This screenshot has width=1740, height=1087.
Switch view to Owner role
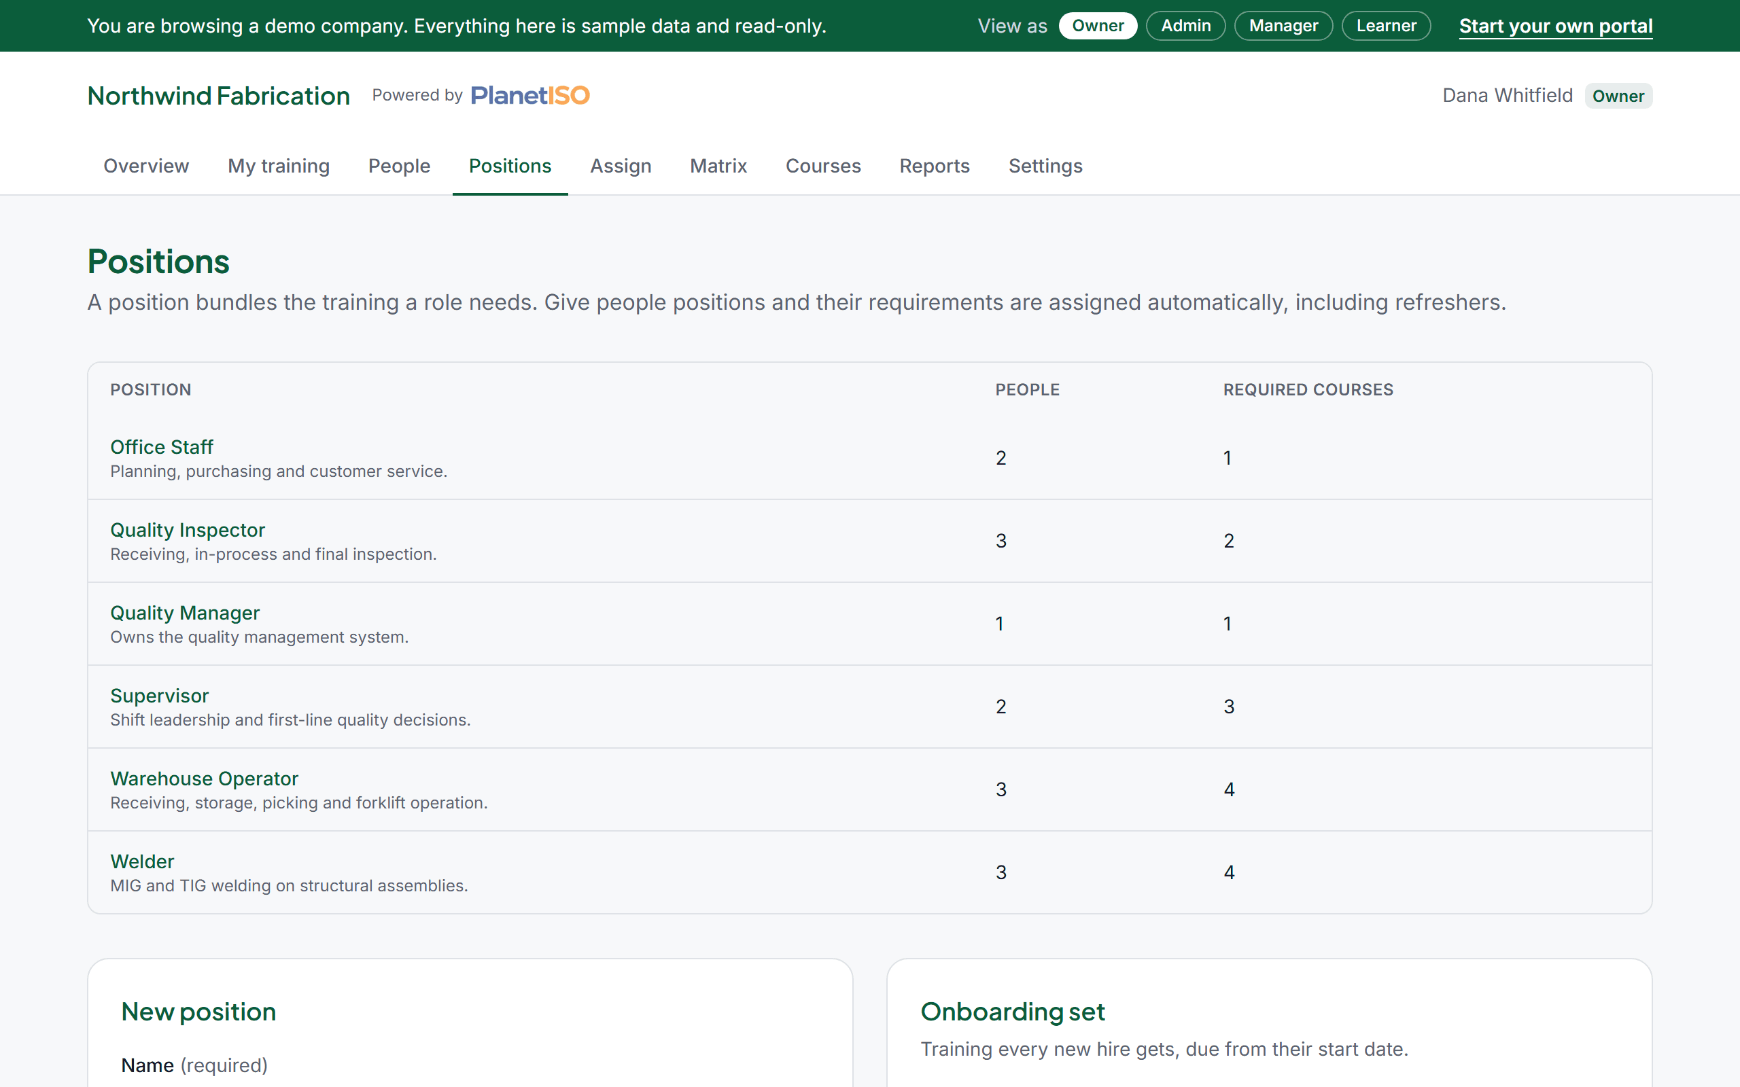[x=1097, y=26]
